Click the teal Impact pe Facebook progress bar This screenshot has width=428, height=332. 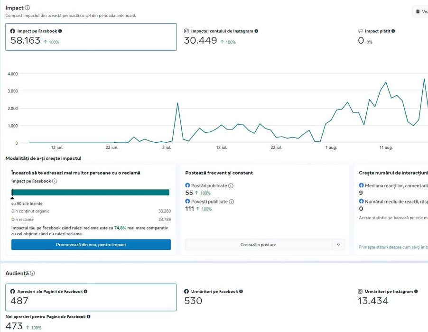(91, 192)
